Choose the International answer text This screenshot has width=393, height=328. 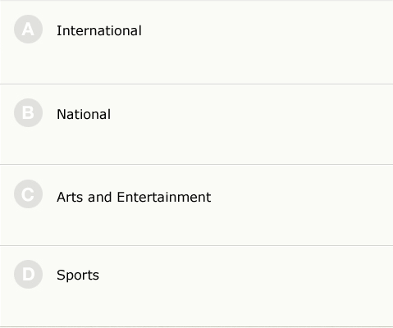(99, 30)
